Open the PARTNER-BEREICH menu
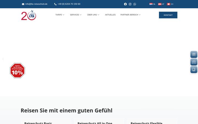This screenshot has height=124, width=198. click(129, 15)
